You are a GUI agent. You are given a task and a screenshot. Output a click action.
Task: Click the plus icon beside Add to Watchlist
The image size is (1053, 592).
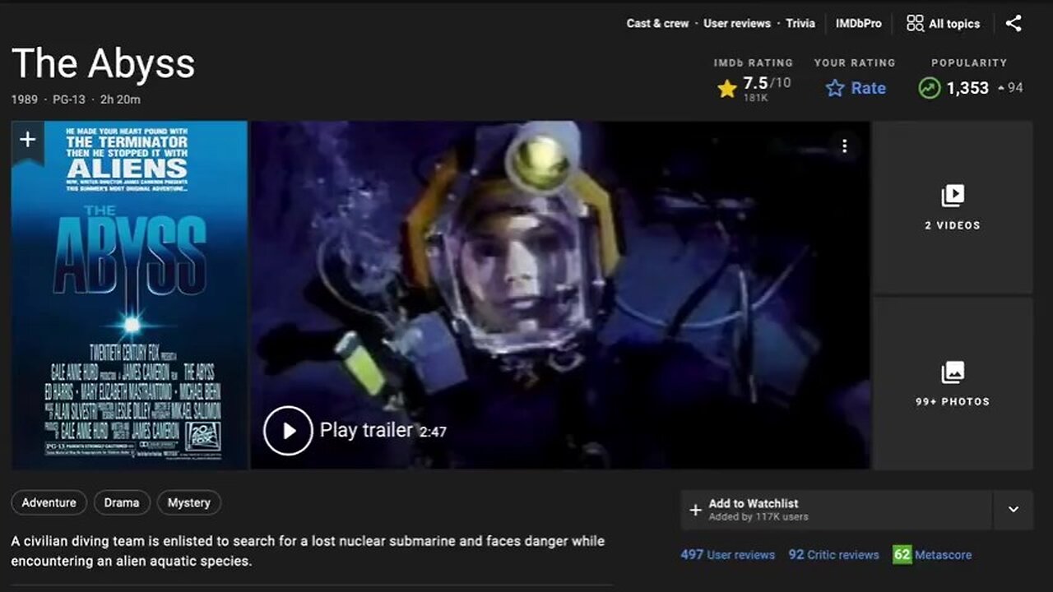click(x=695, y=510)
